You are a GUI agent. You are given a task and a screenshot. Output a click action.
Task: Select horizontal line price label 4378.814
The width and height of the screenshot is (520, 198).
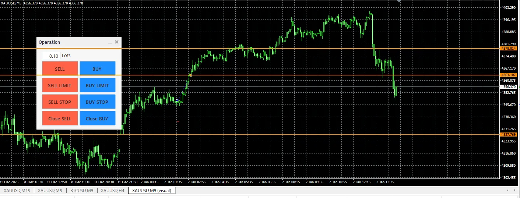509,48
